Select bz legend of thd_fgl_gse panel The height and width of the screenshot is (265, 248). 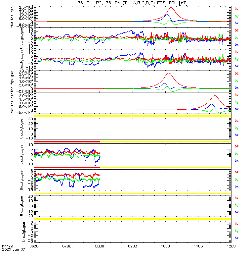click(237, 198)
